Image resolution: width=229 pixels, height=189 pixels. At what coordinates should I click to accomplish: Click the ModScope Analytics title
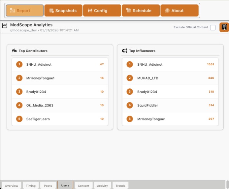pyautogui.click(x=31, y=25)
